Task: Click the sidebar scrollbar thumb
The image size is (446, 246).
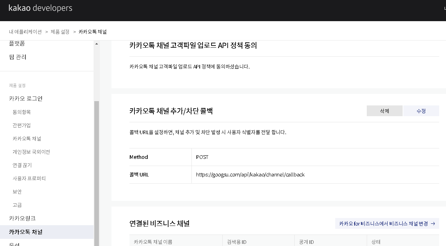Action: tap(96, 173)
